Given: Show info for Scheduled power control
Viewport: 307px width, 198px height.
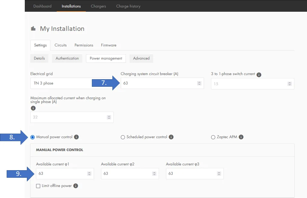Looking at the screenshot, I should coord(171,137).
